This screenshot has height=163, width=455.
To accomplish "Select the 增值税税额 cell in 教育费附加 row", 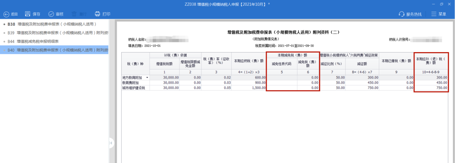I will tap(165, 82).
